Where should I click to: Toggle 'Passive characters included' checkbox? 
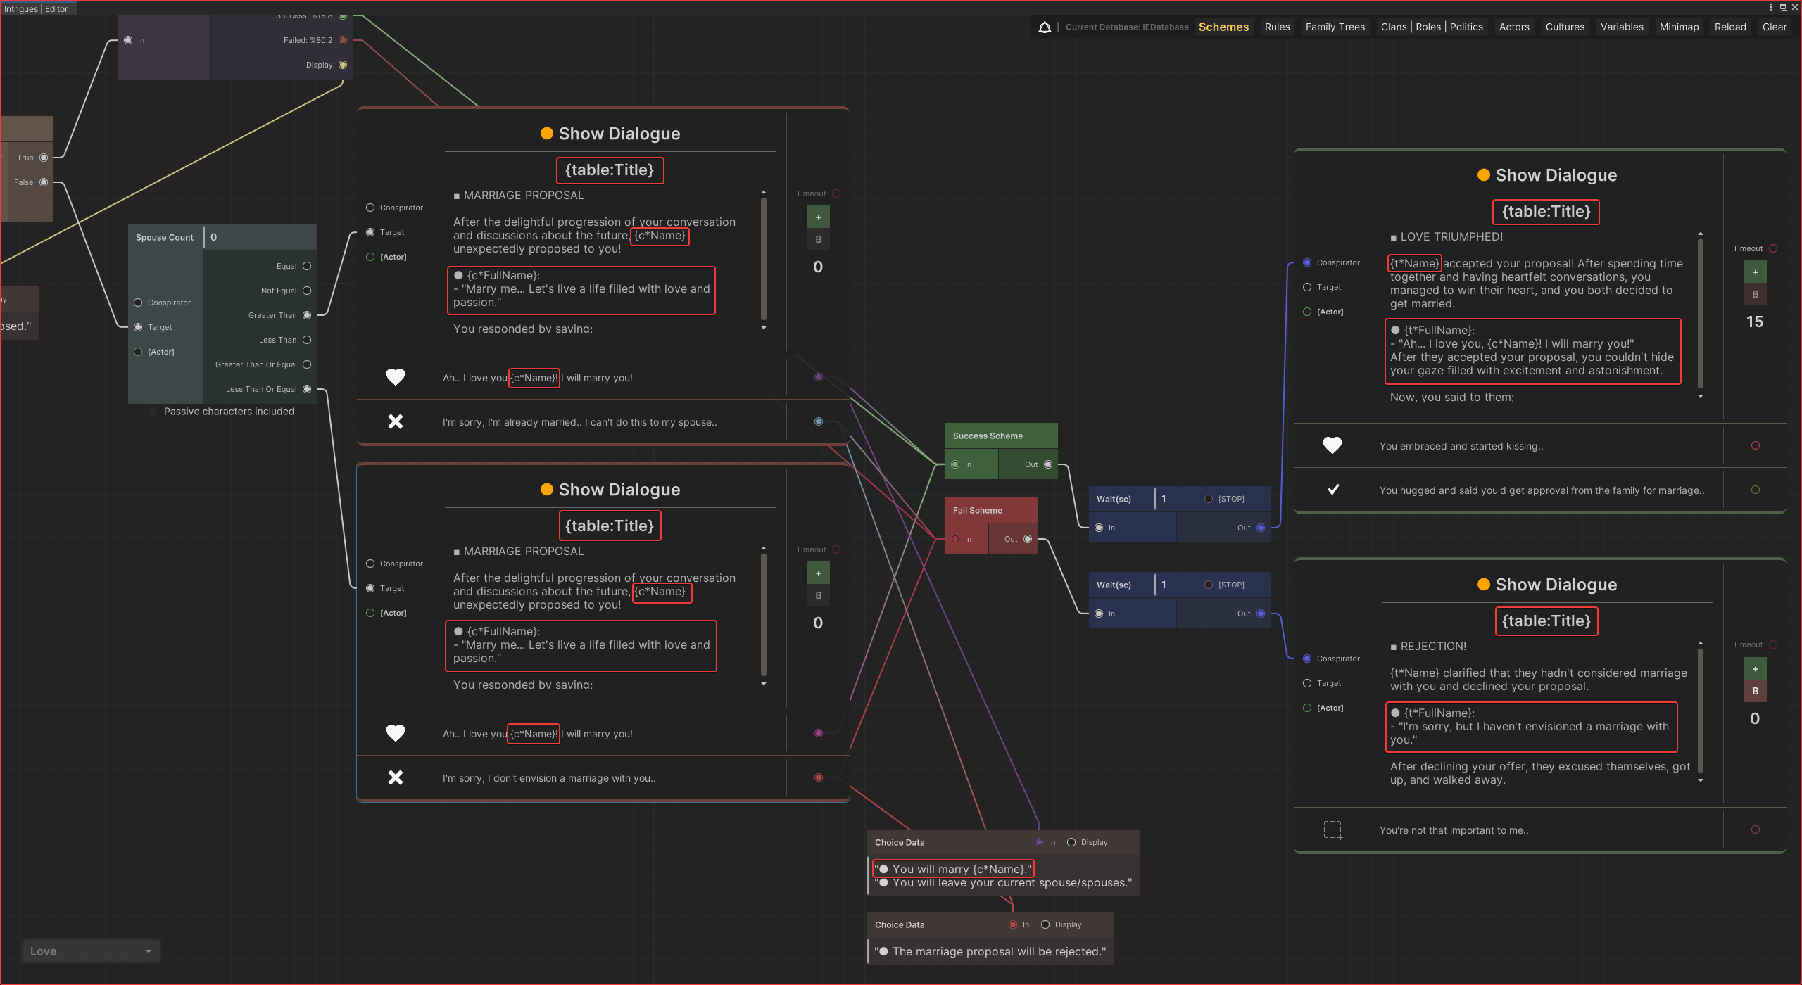pos(153,412)
